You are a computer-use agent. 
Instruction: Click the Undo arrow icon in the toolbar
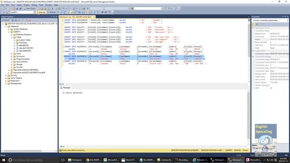click(63, 9)
